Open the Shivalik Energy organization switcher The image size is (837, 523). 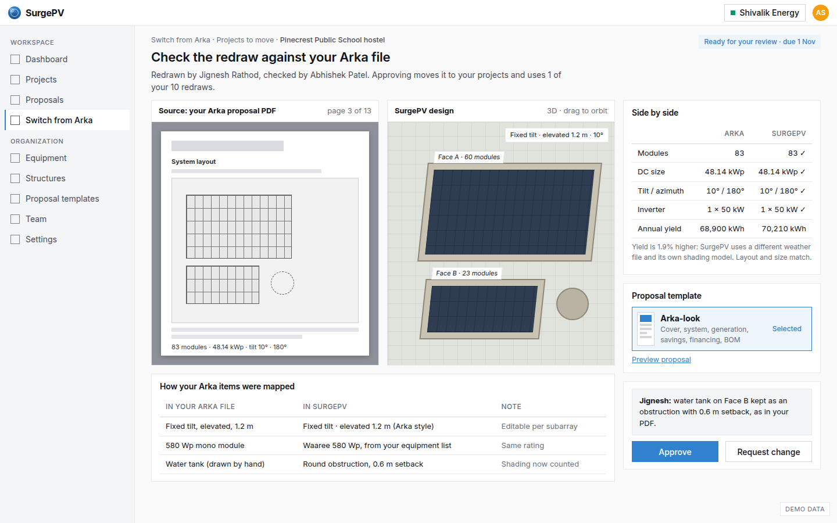point(764,13)
